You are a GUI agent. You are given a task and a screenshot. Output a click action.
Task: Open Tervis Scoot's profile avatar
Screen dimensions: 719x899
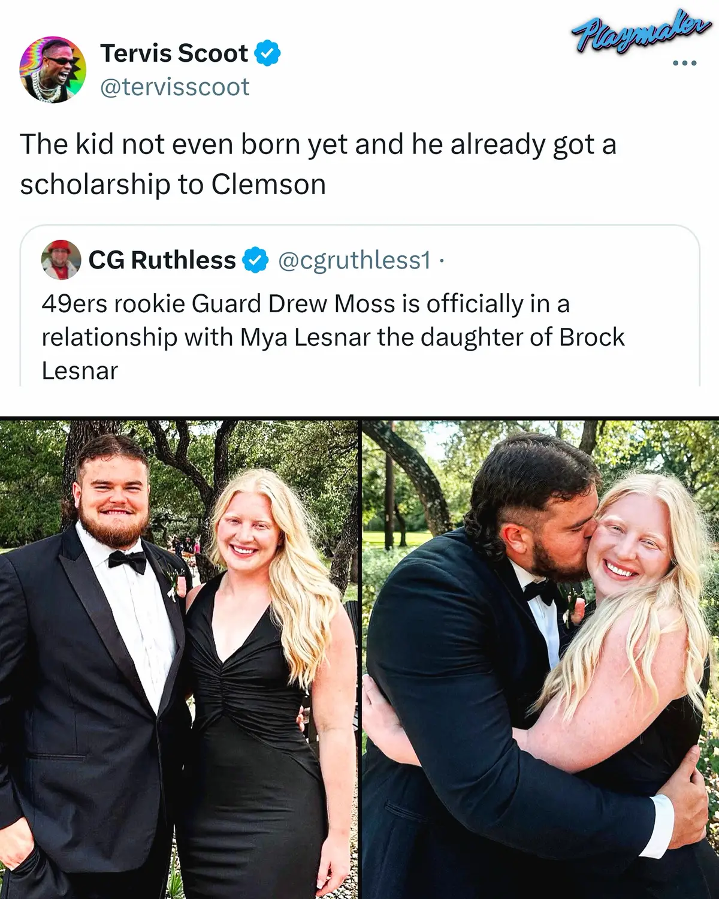(53, 70)
